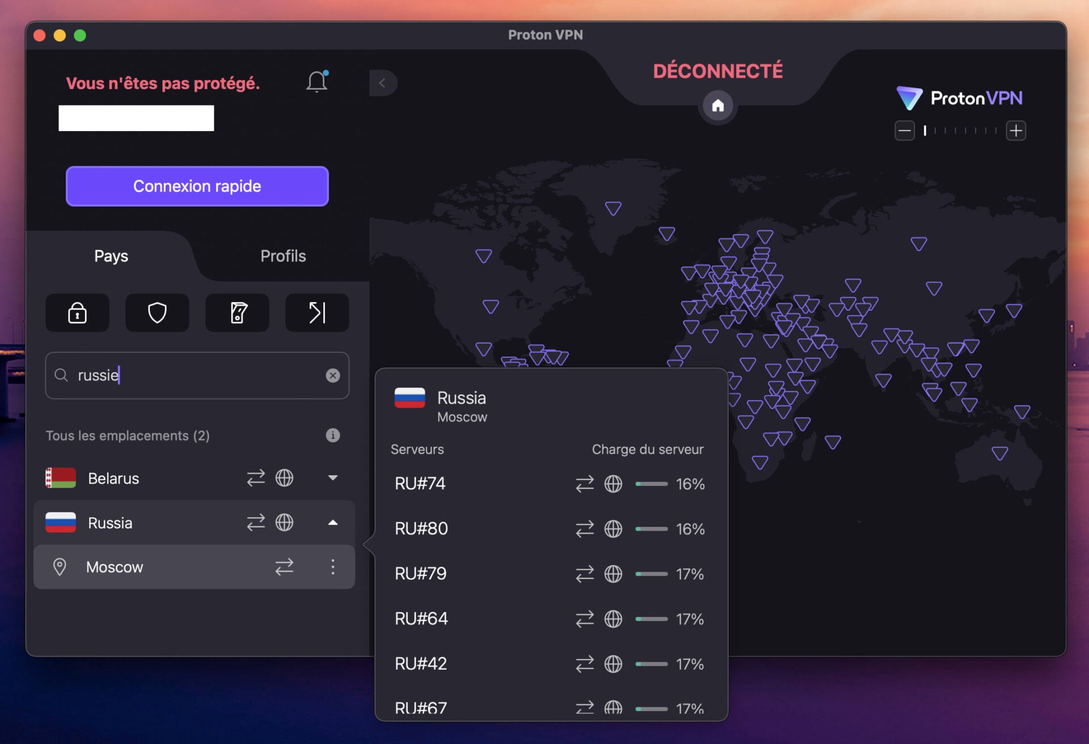This screenshot has width=1089, height=744.
Task: Click the Moscow location pin icon
Action: click(x=60, y=567)
